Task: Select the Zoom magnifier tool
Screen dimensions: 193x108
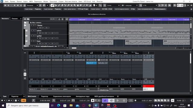Action: [74, 5]
